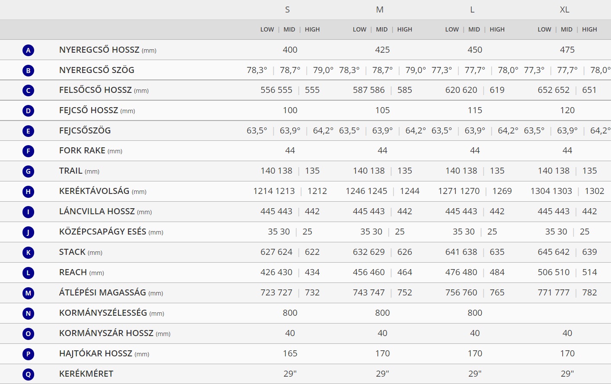Click the handlebar width 800 for size L

475,313
